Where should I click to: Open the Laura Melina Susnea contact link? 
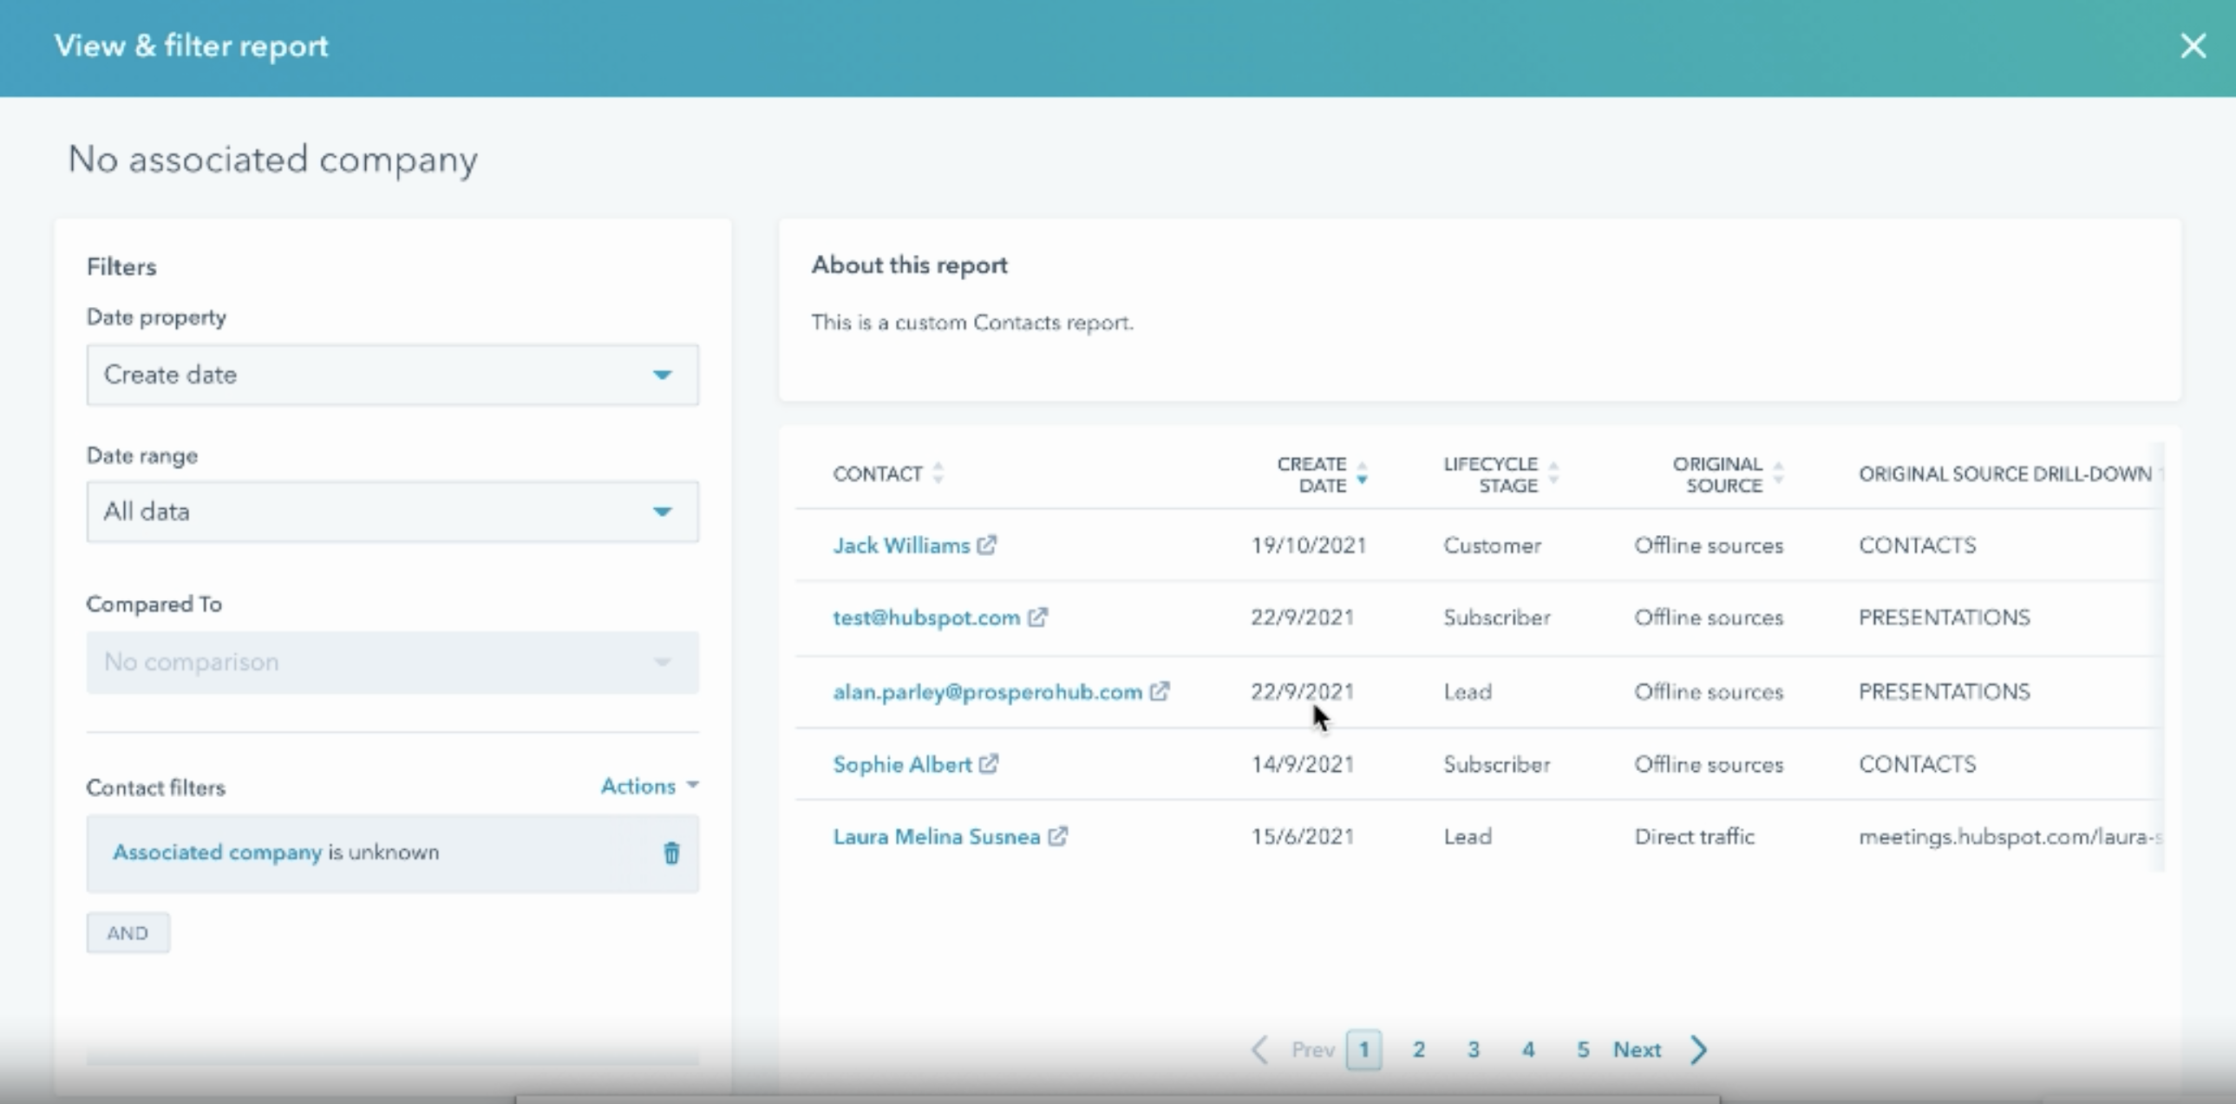point(937,836)
